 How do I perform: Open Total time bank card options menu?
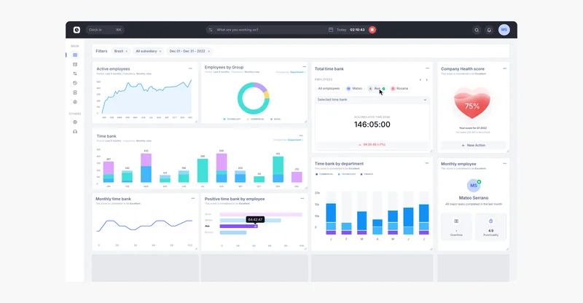(x=427, y=68)
